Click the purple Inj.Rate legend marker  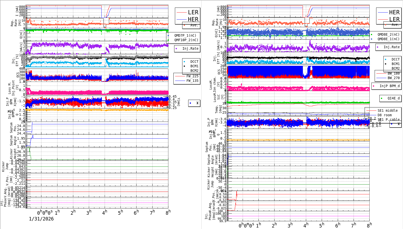pyautogui.click(x=176, y=48)
